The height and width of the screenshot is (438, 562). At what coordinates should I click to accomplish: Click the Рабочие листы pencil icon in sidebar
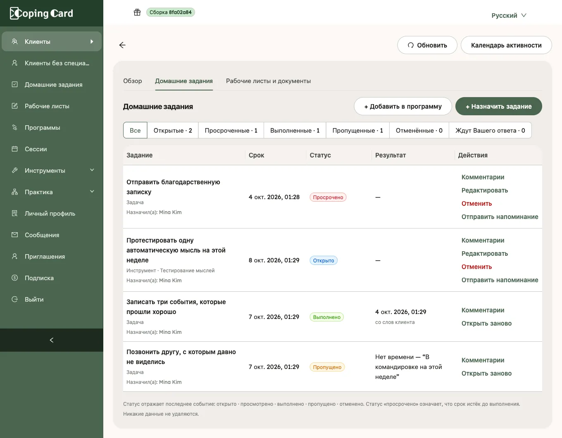pyautogui.click(x=15, y=106)
